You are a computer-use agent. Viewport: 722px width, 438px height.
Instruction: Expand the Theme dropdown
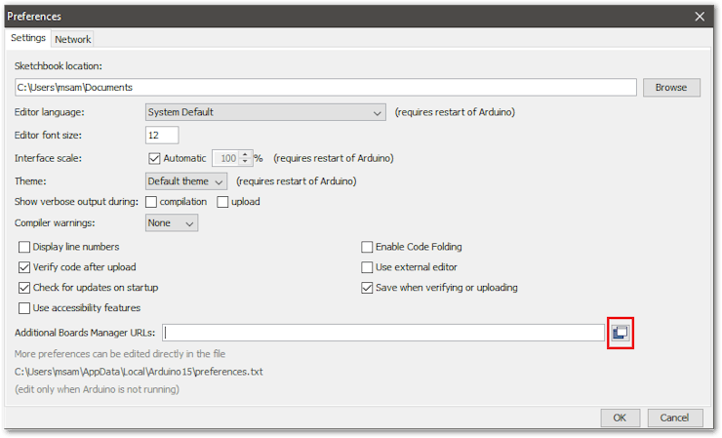[185, 181]
